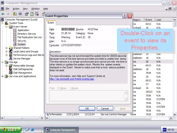The image size is (177, 133).
Task: Open the Window menu
Action: pos(35,9)
